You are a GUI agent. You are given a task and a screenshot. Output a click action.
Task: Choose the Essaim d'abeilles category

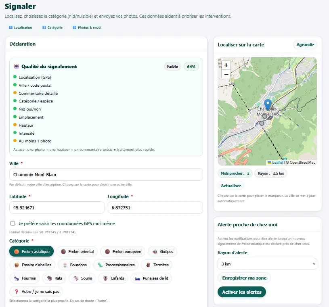click(x=34, y=265)
